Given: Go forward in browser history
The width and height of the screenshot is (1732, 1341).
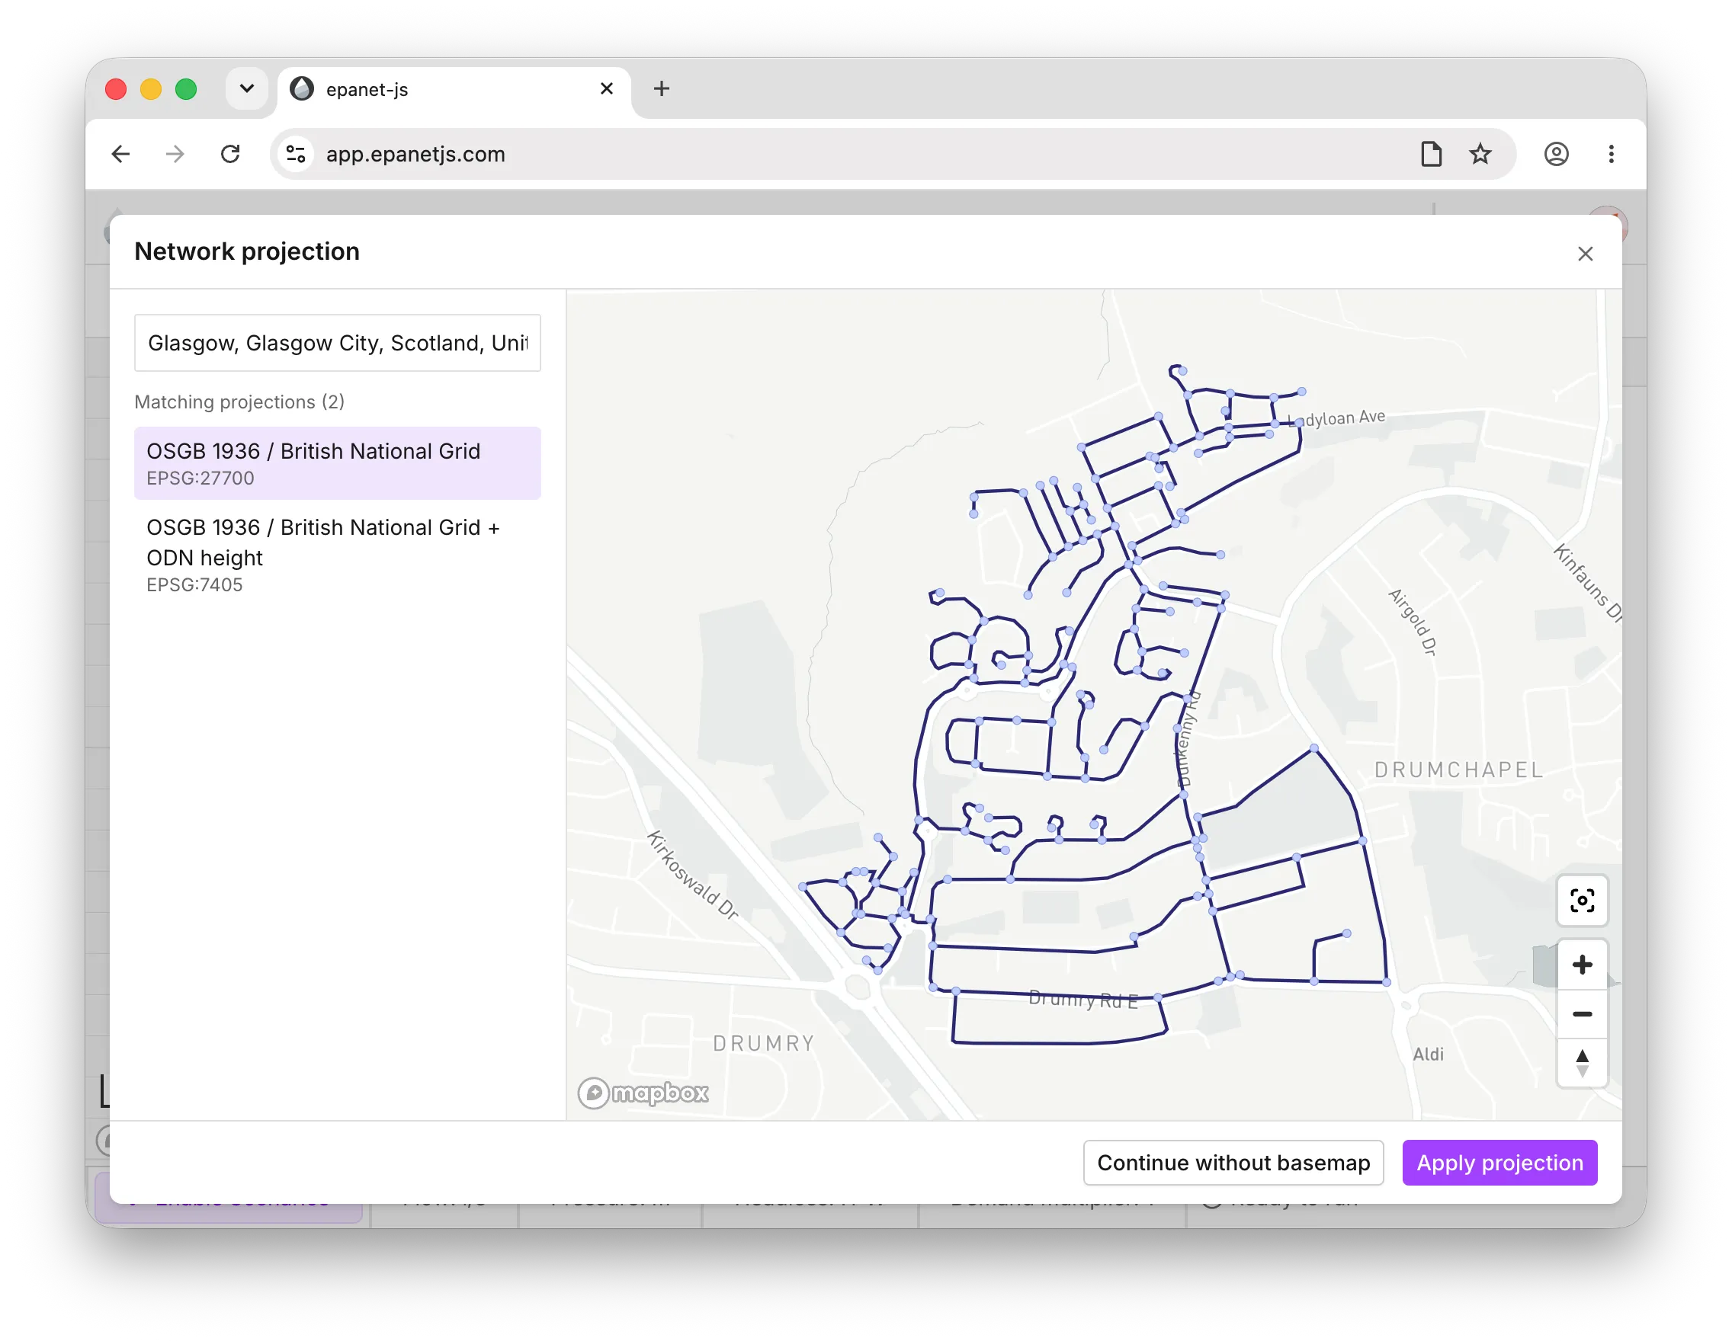Looking at the screenshot, I should pos(175,154).
